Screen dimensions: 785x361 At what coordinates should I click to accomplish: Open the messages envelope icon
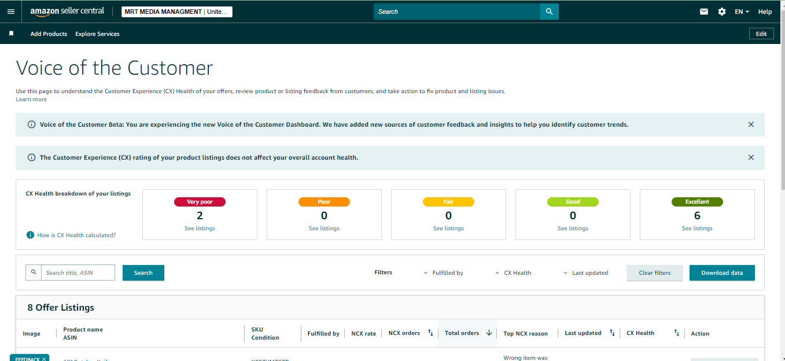(704, 12)
